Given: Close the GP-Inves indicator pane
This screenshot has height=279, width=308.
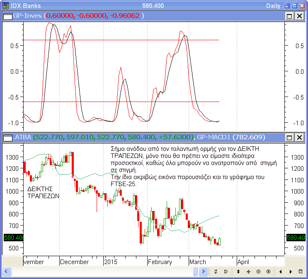Looking at the screenshot, I should click(299, 16).
